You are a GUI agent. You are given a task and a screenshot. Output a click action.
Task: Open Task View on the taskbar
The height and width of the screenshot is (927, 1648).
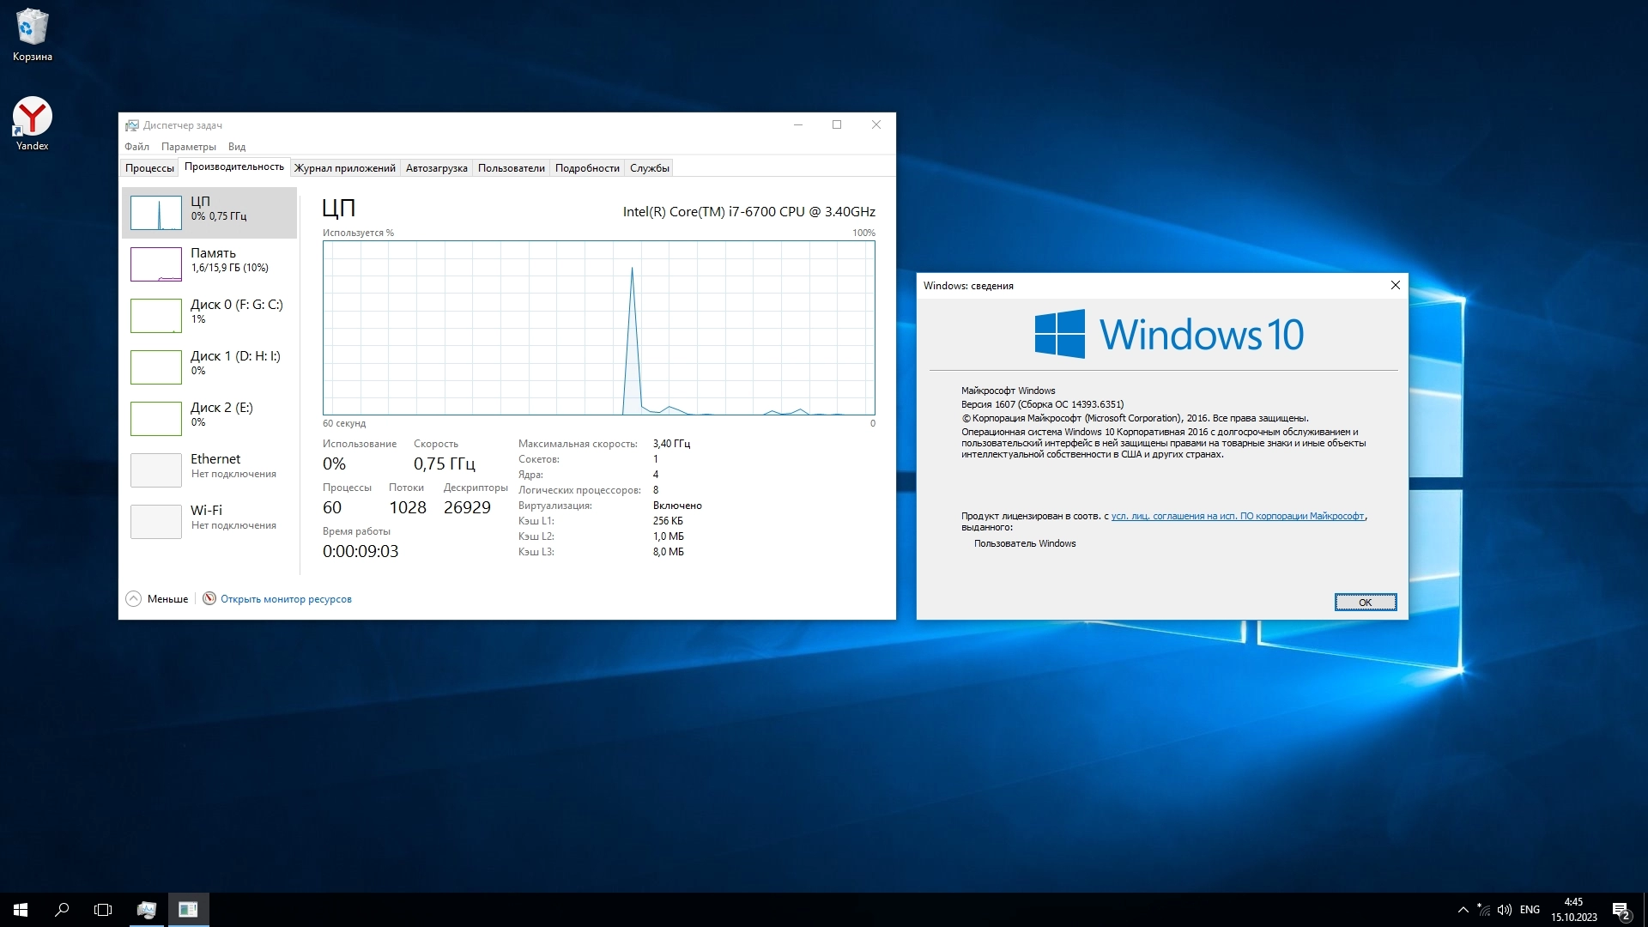(103, 909)
